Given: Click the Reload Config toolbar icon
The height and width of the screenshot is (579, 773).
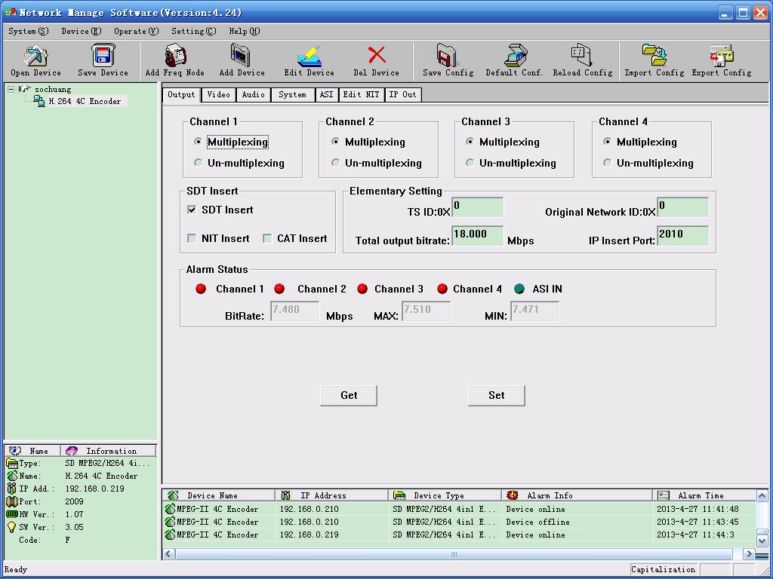Looking at the screenshot, I should (x=582, y=55).
